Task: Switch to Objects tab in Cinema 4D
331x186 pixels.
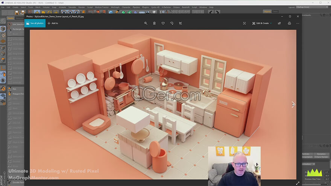Action: click(267, 12)
